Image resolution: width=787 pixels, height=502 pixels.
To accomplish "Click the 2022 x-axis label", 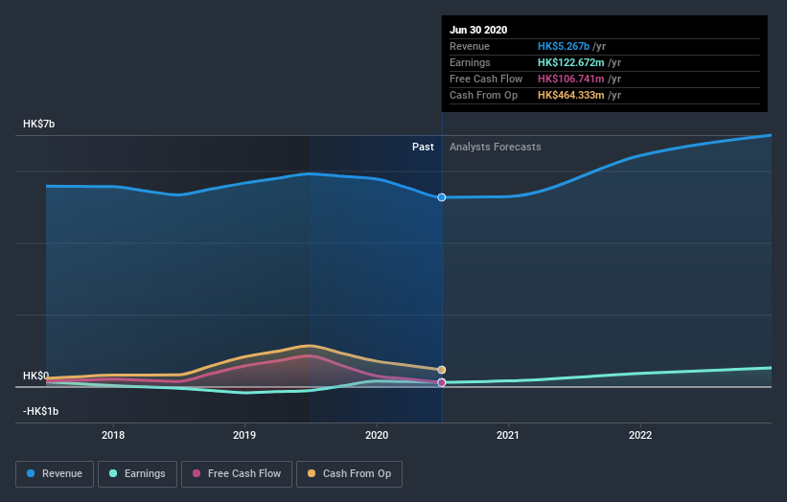I will tap(640, 435).
